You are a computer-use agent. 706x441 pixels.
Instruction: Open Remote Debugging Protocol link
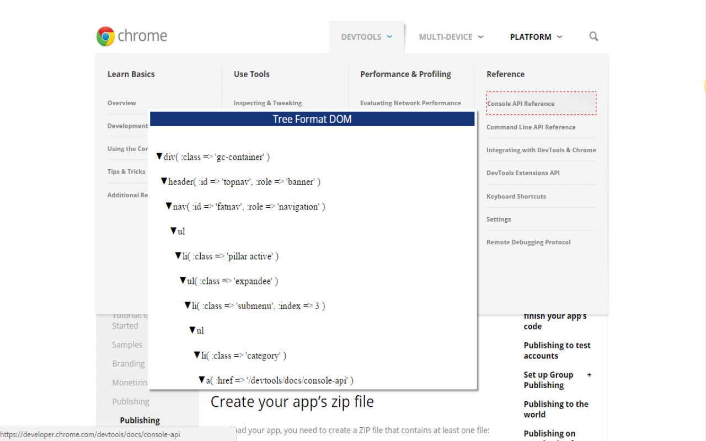(528, 243)
